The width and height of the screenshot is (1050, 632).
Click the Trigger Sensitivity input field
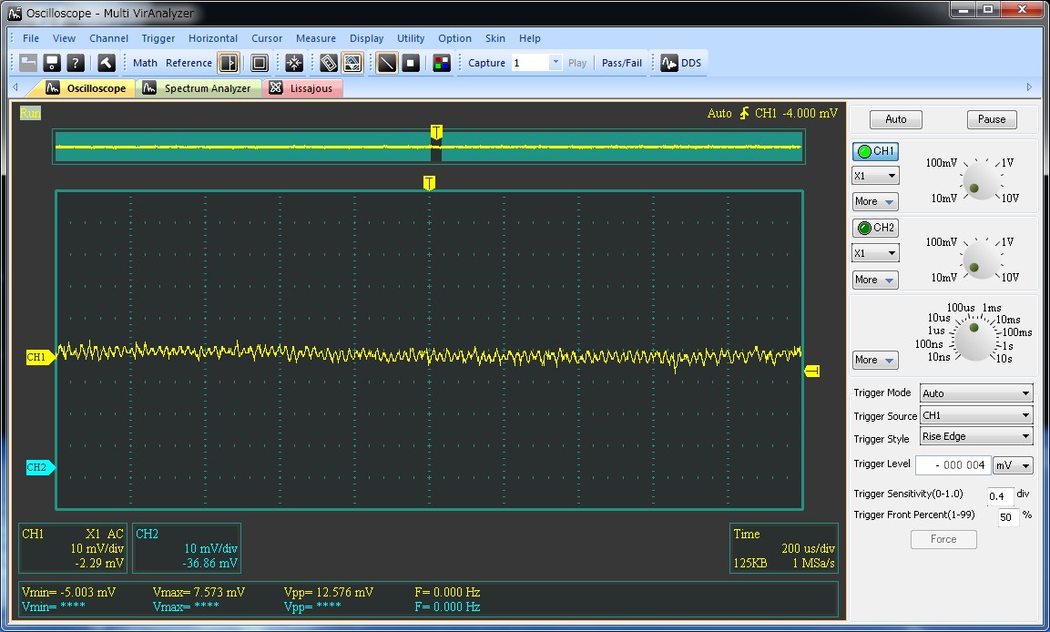1000,495
